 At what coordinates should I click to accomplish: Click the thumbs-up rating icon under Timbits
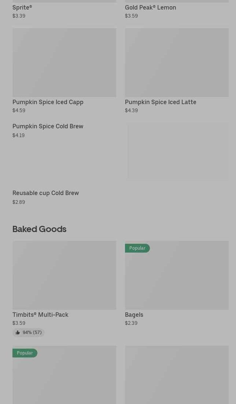pos(18,333)
